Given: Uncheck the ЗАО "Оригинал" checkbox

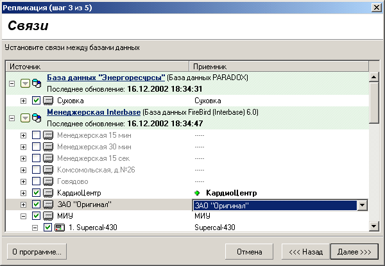Looking at the screenshot, I should click(x=36, y=204).
